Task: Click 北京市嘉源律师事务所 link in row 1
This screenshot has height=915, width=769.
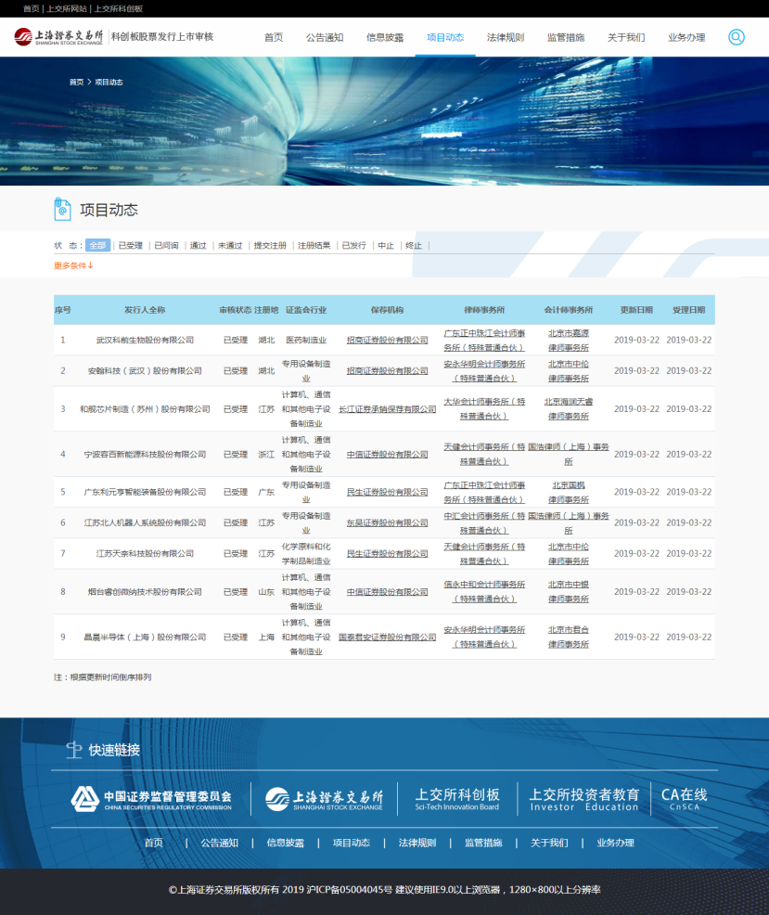Action: (x=569, y=341)
